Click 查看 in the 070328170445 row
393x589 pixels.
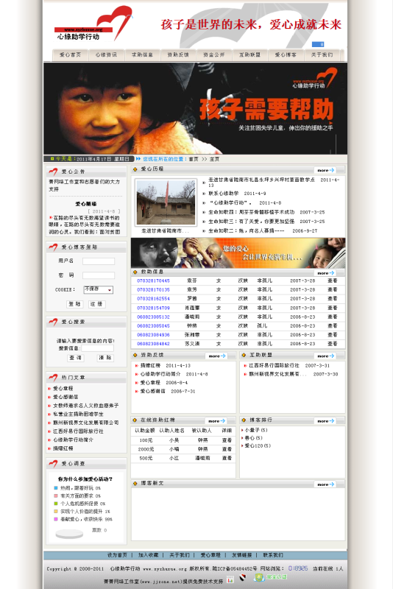[333, 281]
